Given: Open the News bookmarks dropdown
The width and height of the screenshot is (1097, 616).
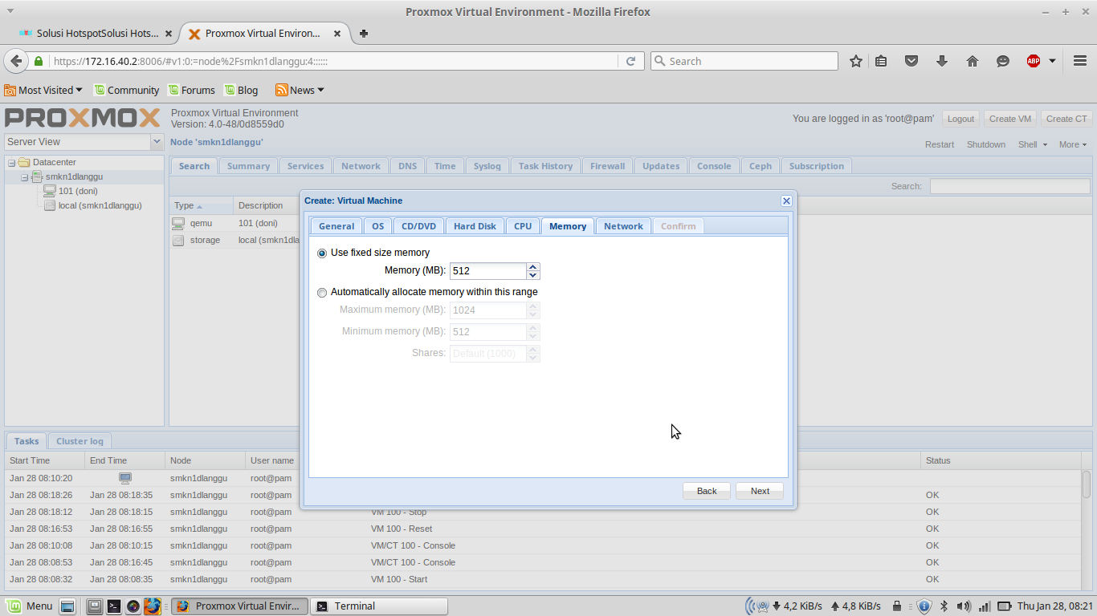Looking at the screenshot, I should (300, 90).
